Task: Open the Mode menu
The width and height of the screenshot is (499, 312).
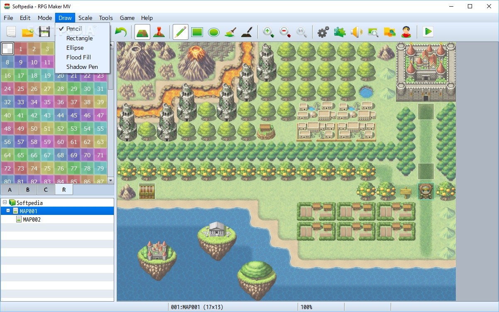Action: [45, 18]
